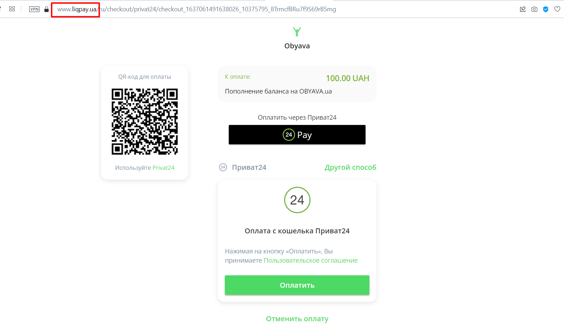564x335 pixels.
Task: Click the small 24 icon beside Приват24
Action: pyautogui.click(x=223, y=167)
